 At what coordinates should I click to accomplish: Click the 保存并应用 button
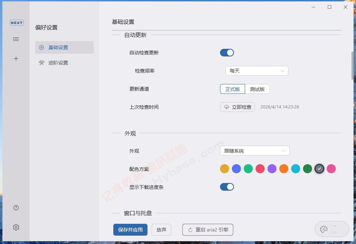(130, 230)
